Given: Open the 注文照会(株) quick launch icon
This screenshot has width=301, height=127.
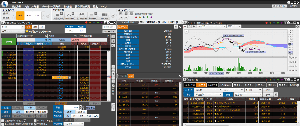Looking at the screenshot, I should 81,16.
